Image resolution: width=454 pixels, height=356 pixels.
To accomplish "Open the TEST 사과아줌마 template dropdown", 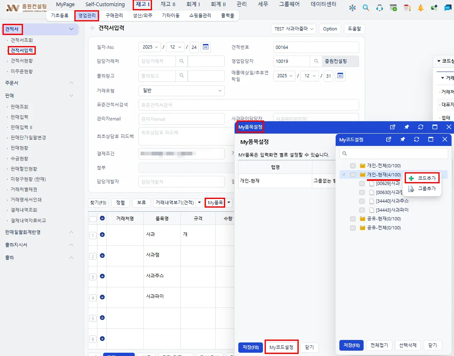I will coord(294,29).
